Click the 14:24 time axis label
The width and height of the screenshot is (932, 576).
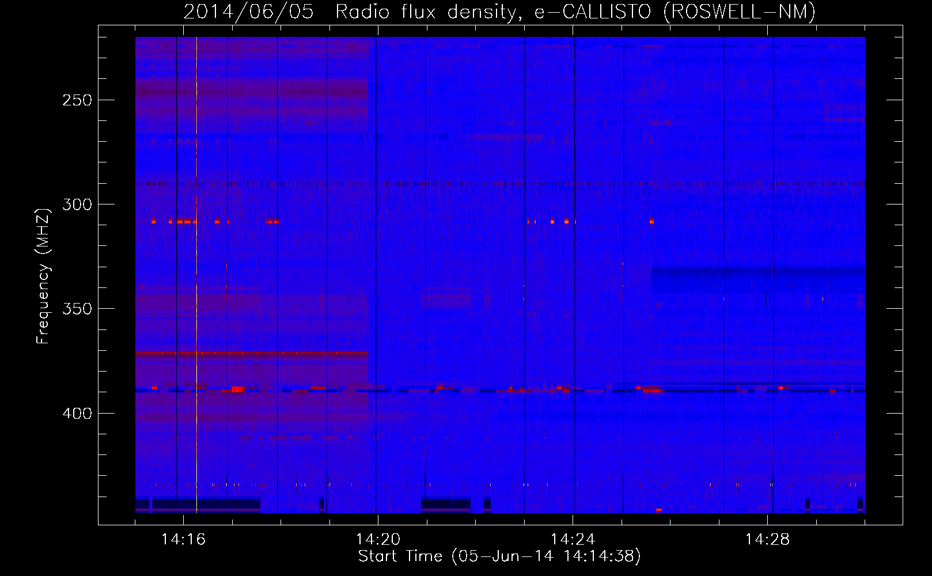[573, 539]
